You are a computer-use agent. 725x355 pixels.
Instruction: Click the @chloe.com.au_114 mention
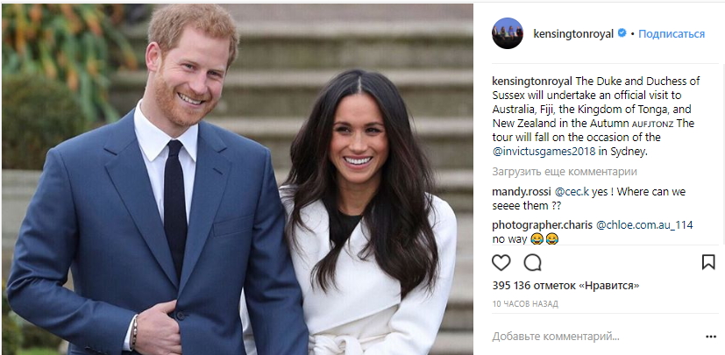(x=644, y=225)
